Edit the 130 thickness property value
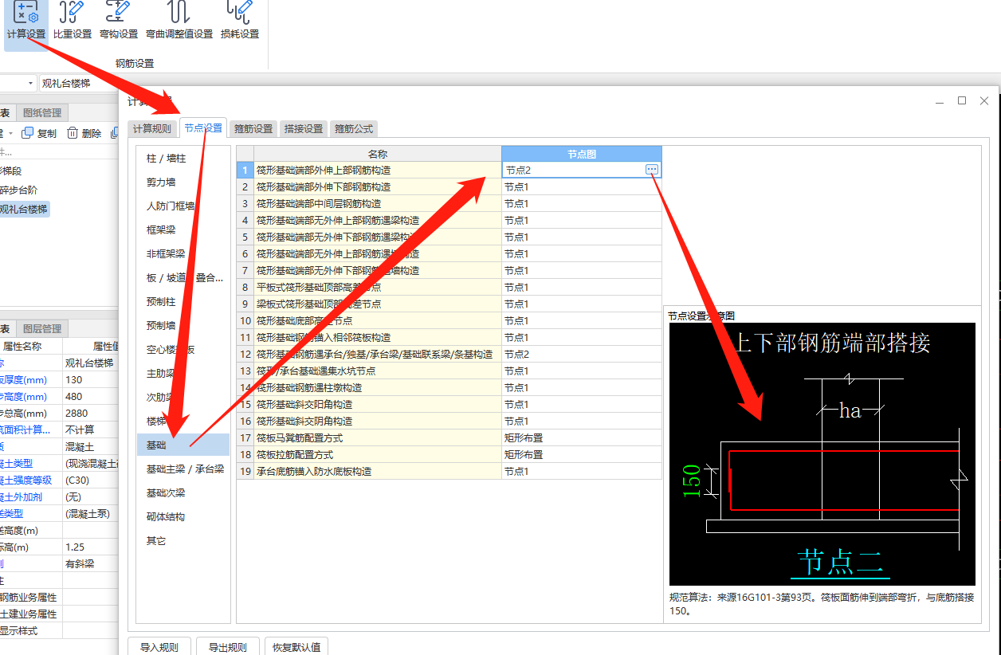 click(x=90, y=379)
